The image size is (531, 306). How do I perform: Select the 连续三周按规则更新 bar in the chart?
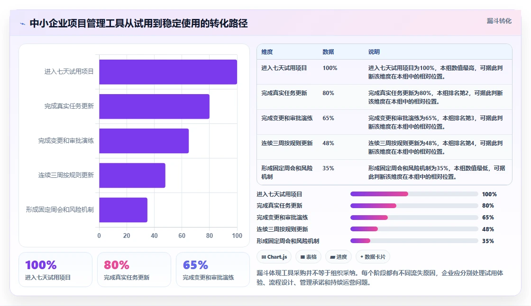132,175
